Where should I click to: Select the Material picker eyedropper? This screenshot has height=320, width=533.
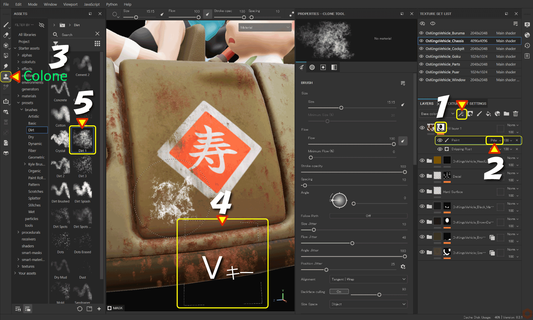[6, 87]
